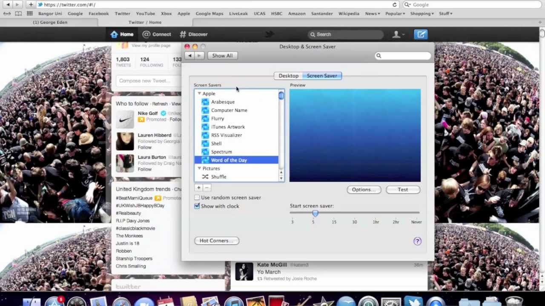Open Popular bookmarks dropdown
The width and height of the screenshot is (545, 306).
(x=395, y=14)
